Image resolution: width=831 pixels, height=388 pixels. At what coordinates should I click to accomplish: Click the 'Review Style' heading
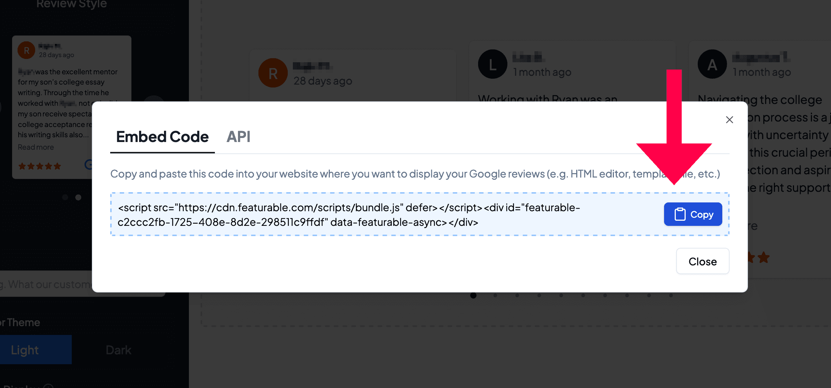72,4
